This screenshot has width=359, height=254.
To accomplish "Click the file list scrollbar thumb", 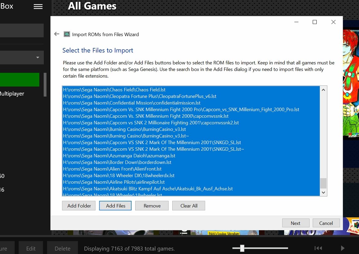I will click(323, 183).
